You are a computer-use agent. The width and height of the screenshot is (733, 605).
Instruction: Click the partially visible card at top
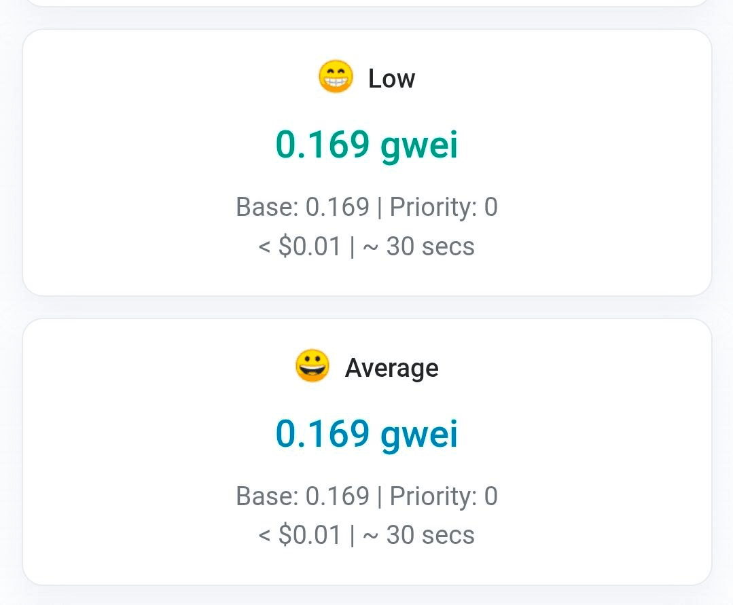[x=367, y=3]
